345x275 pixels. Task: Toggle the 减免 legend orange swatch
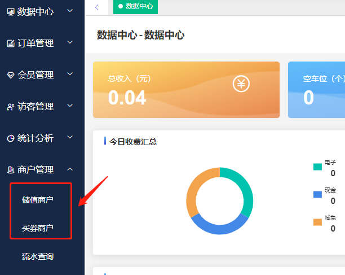click(317, 222)
